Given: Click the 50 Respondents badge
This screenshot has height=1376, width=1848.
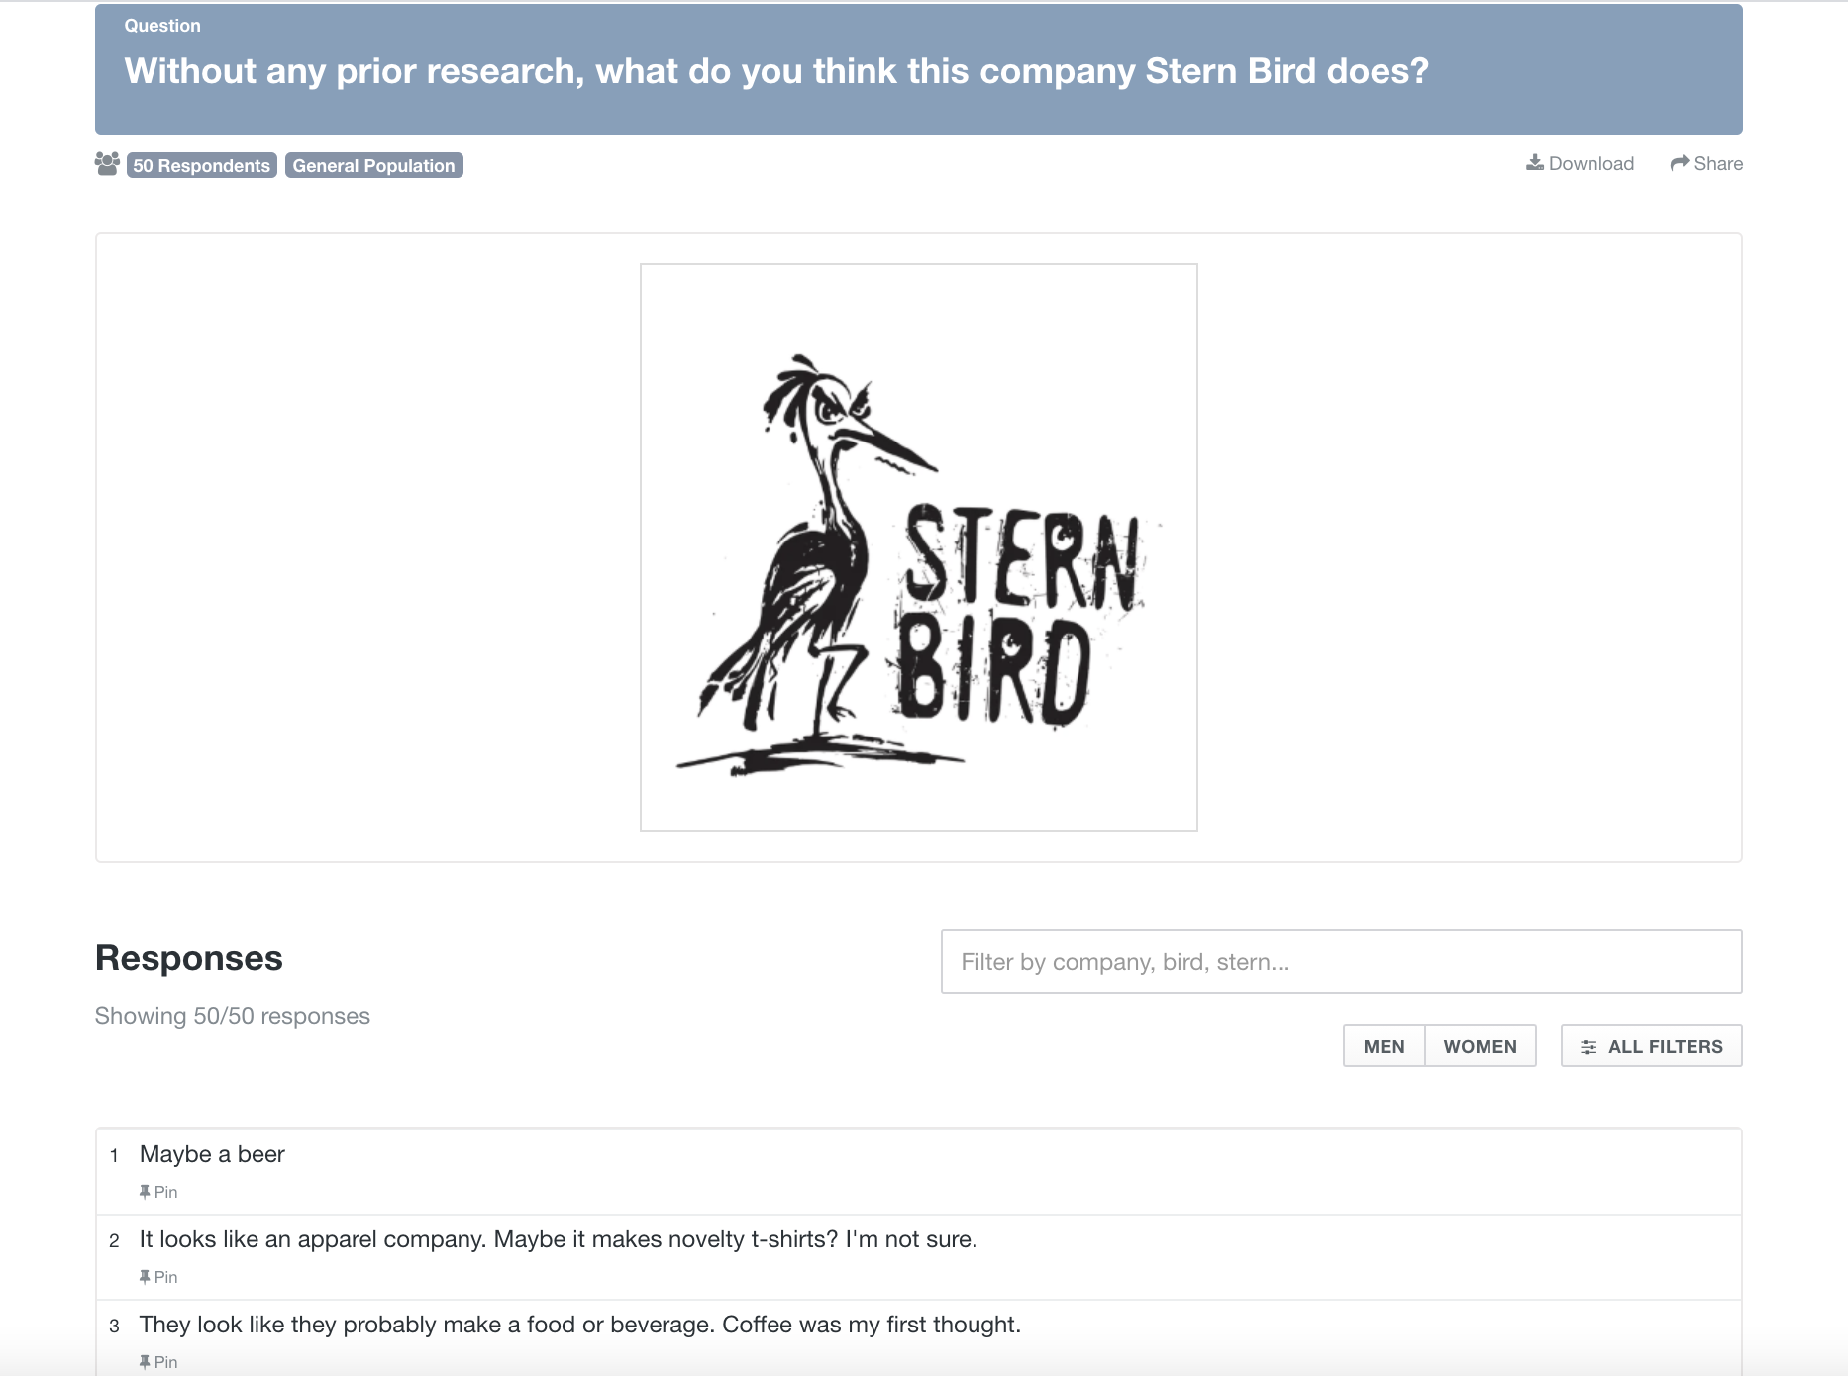Looking at the screenshot, I should pyautogui.click(x=202, y=165).
